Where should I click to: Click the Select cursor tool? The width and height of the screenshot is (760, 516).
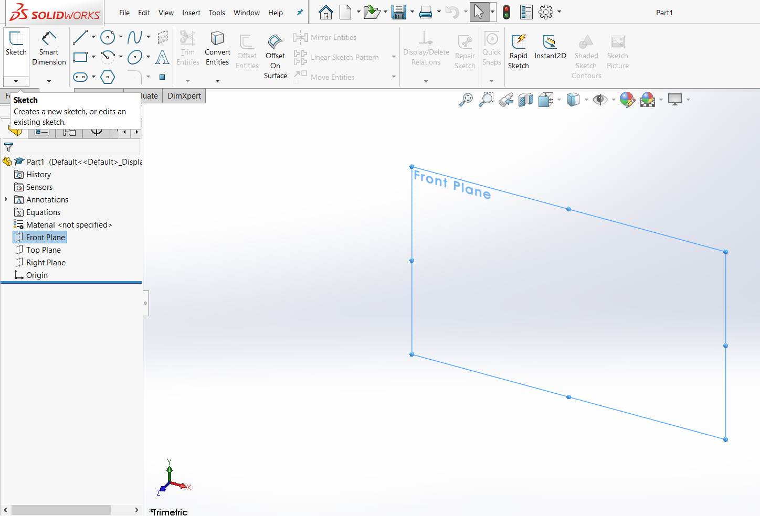[479, 12]
